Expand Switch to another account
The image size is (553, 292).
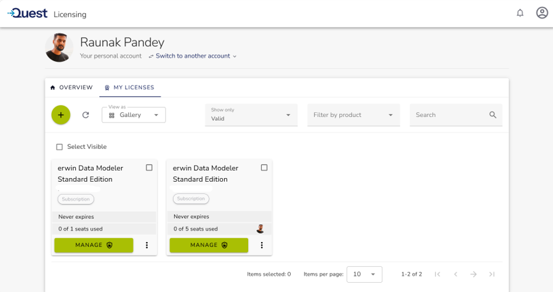tap(193, 56)
